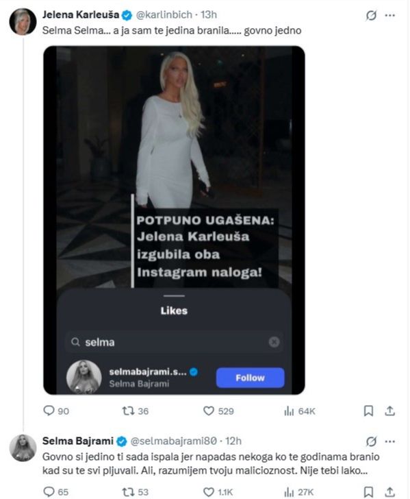Click Grok icon on Jelena Karleuša's tweet
410x499 pixels.
pyautogui.click(x=371, y=15)
